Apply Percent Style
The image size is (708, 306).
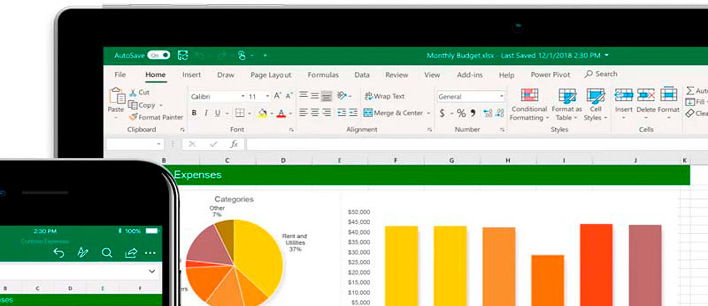point(461,113)
